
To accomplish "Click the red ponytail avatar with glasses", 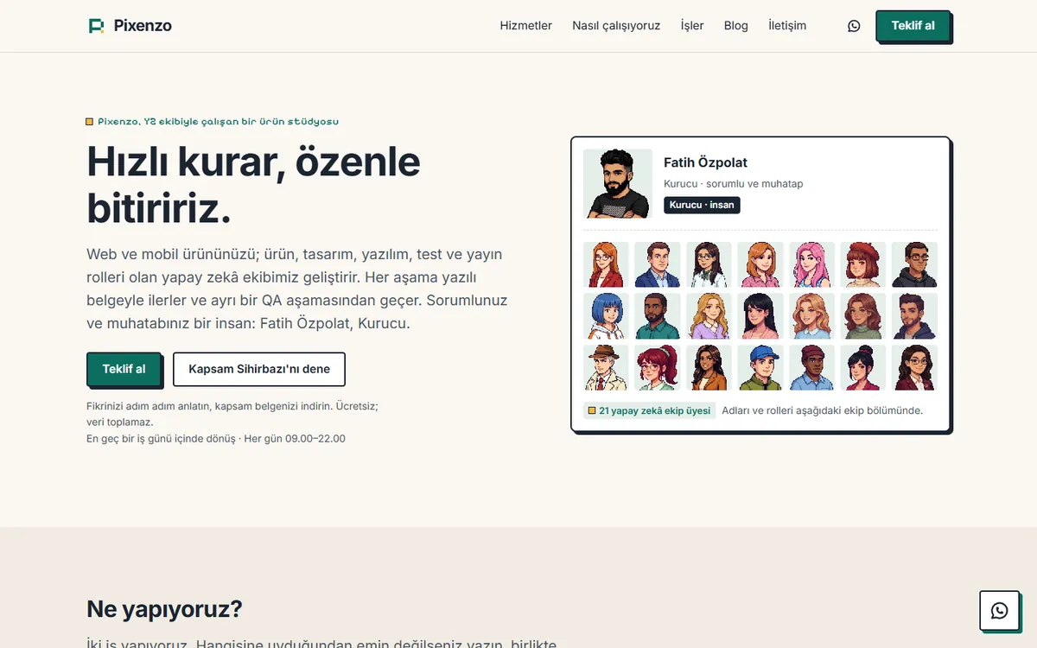I will [x=657, y=368].
